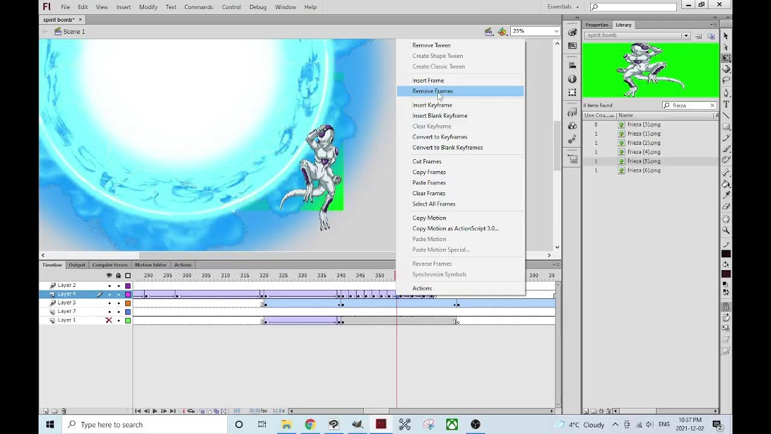This screenshot has height=434, width=771.
Task: Toggle visibility dot for Layer 2
Action: (109, 286)
